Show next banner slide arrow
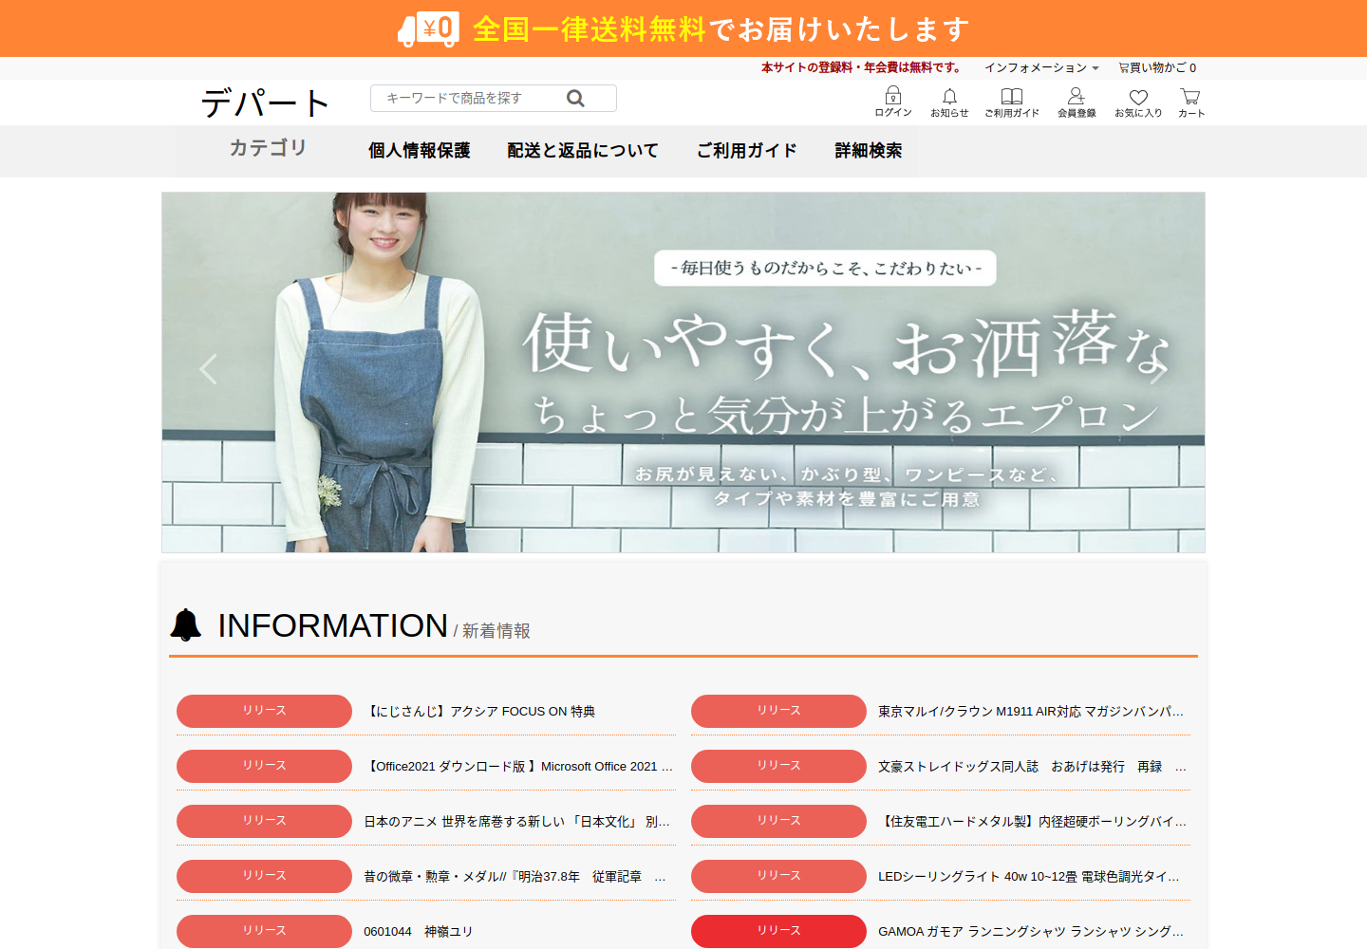 coord(1157,369)
